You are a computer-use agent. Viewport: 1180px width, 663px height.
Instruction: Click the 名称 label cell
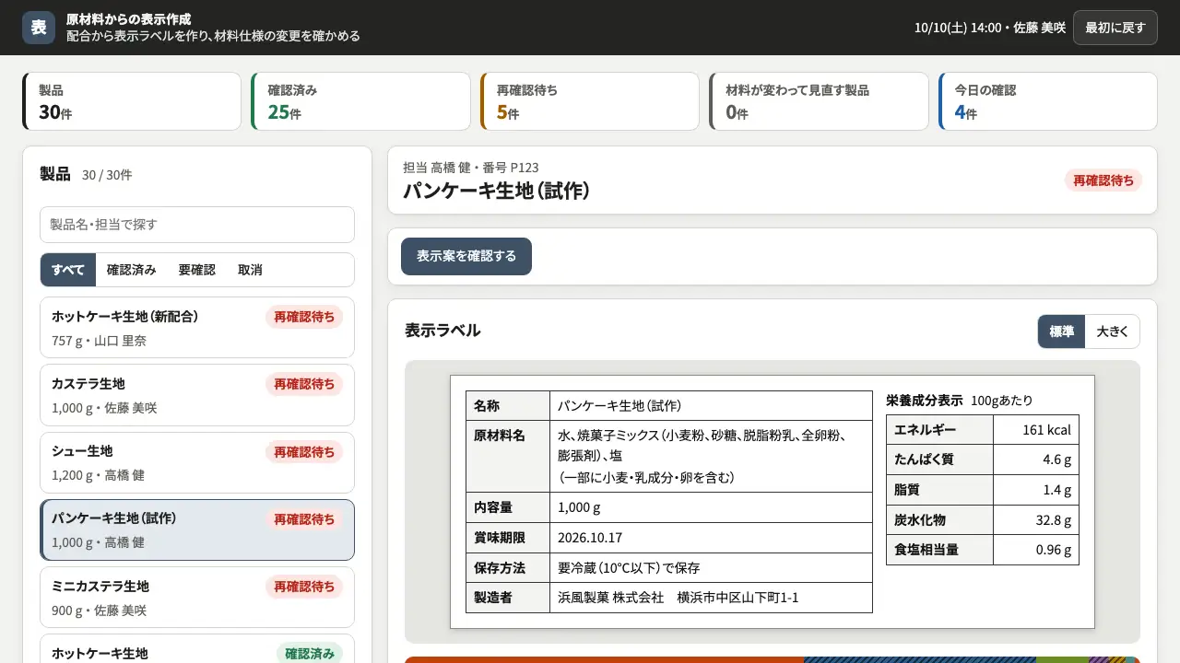coord(508,406)
